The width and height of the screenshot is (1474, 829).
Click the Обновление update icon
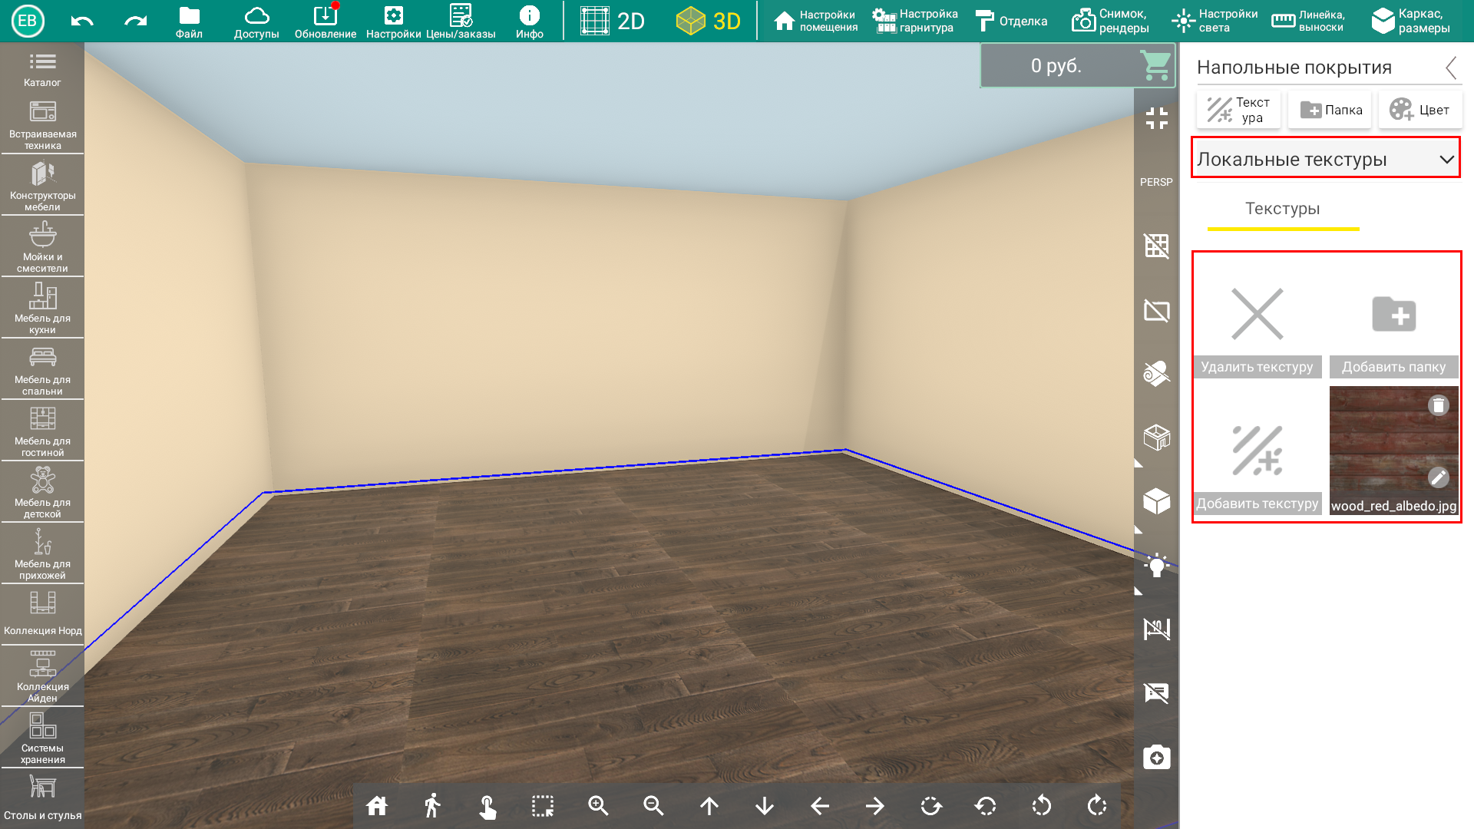point(325,22)
